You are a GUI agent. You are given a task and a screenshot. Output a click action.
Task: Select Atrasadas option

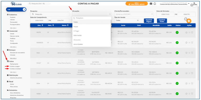click(91, 40)
